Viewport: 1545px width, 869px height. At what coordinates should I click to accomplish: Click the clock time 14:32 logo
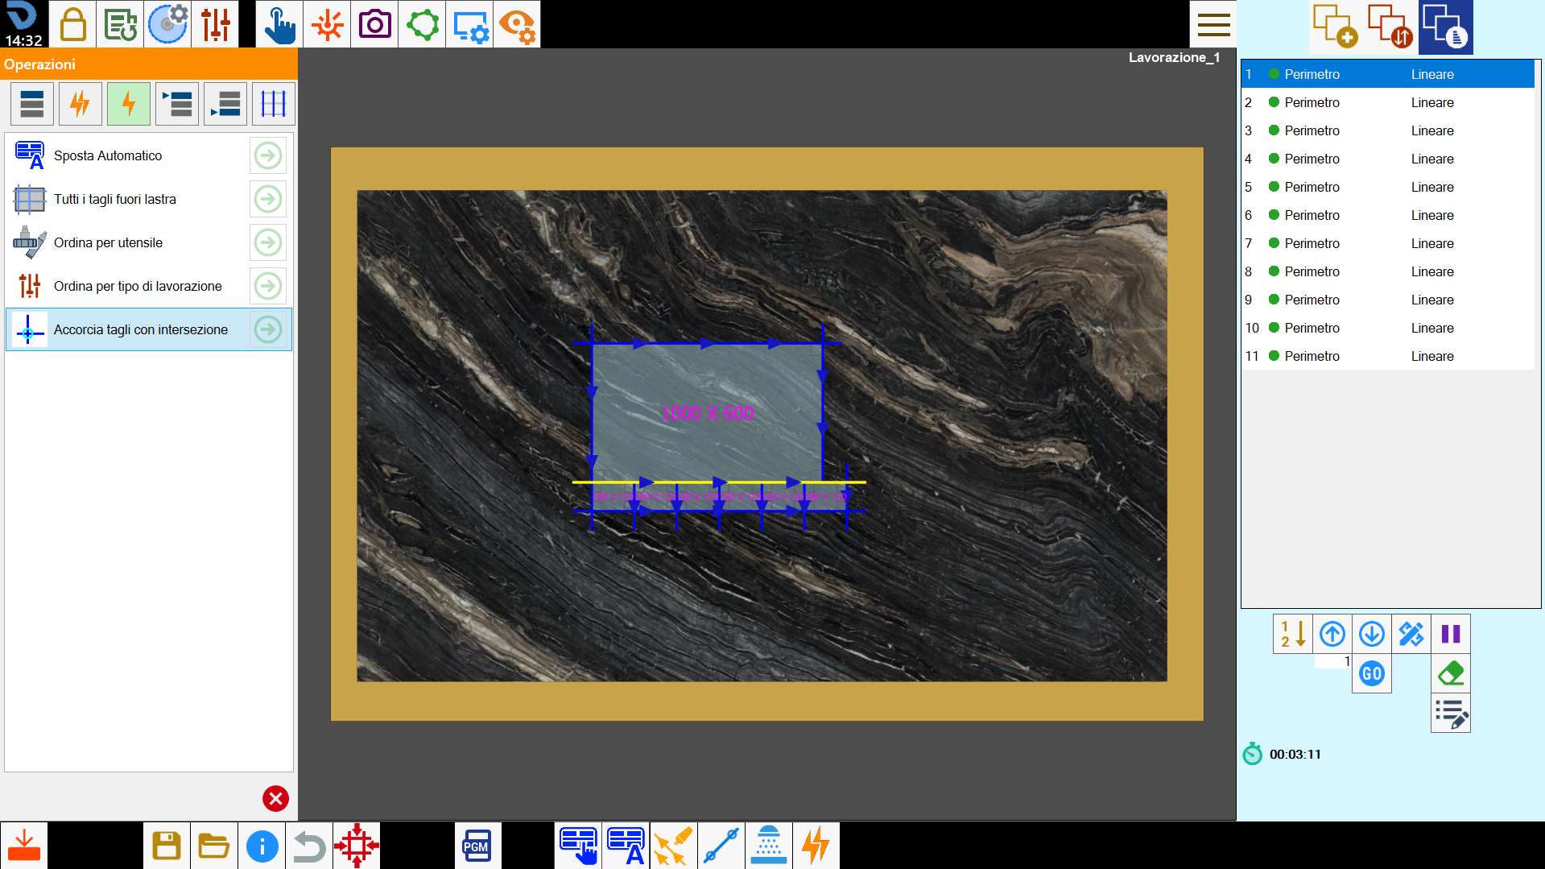(23, 24)
